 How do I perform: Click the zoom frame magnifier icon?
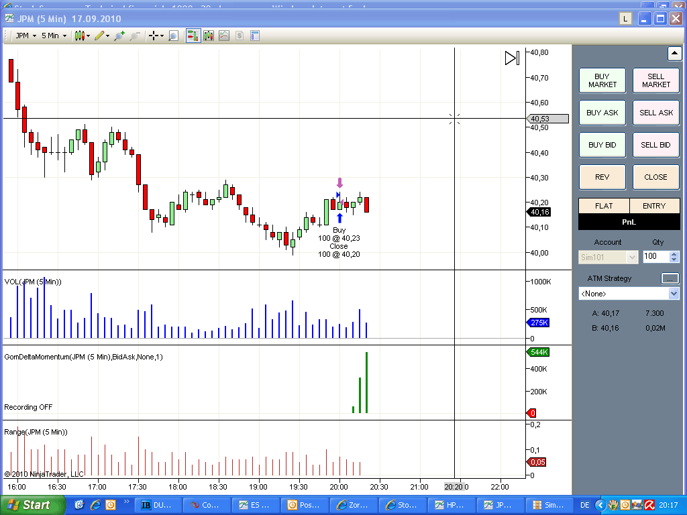(x=174, y=36)
